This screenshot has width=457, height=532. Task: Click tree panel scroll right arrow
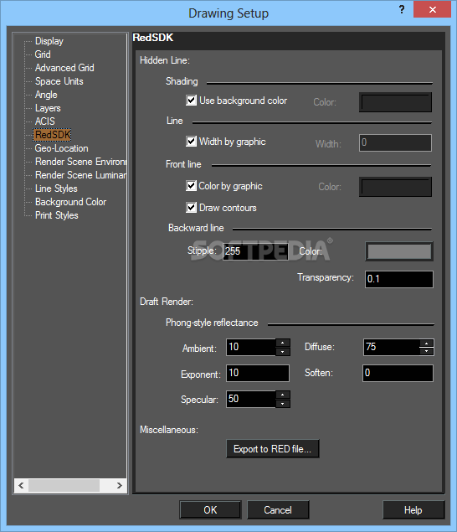click(120, 486)
